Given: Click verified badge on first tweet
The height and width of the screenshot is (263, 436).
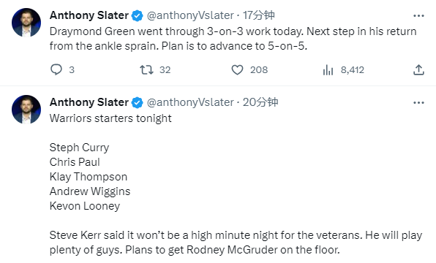Looking at the screenshot, I should click(x=137, y=15).
